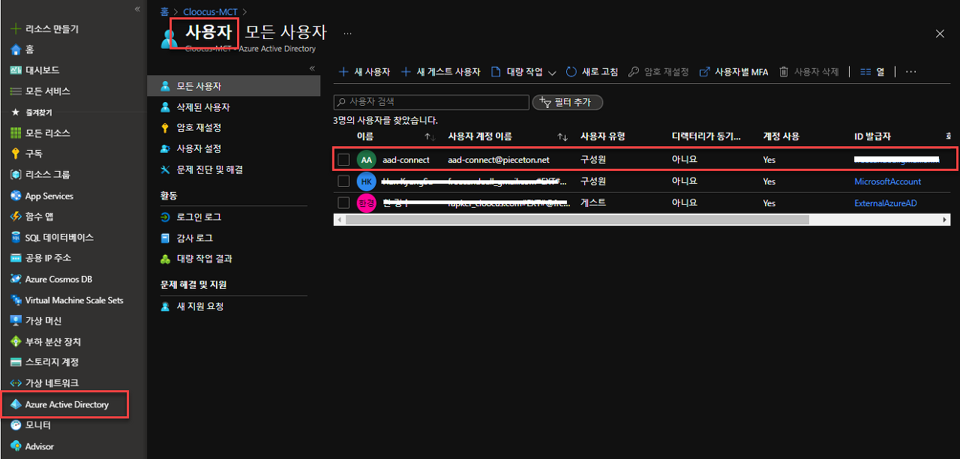
Task: Open the ExternalAzureAD ID issuer link
Action: (886, 202)
